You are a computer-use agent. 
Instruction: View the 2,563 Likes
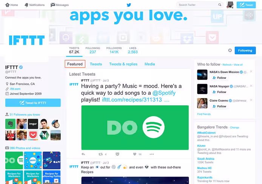133,50
